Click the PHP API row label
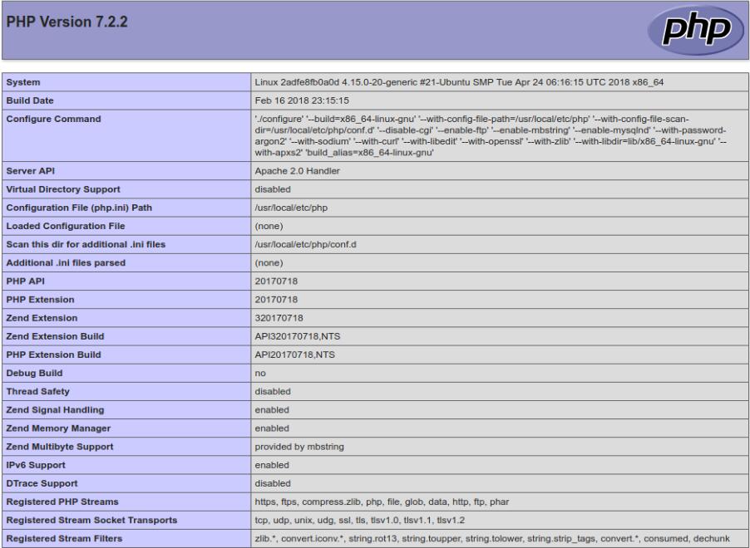The width and height of the screenshot is (750, 548). coord(27,280)
